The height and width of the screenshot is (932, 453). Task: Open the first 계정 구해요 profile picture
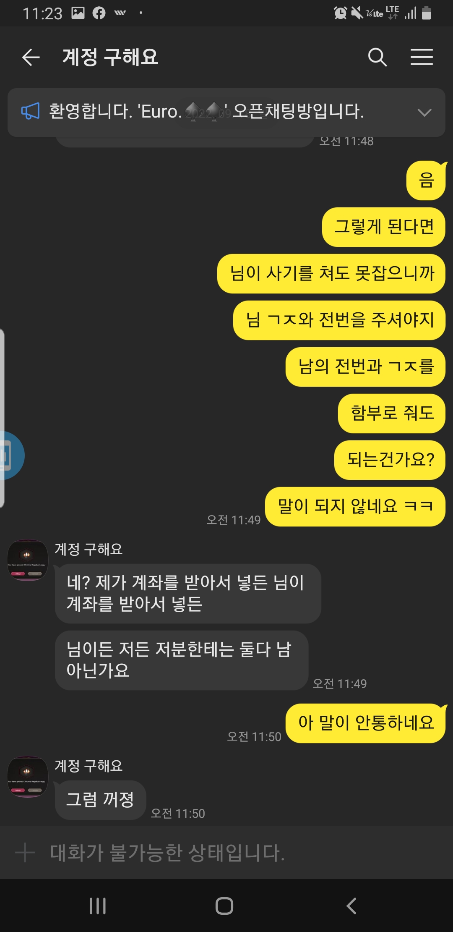pos(28,560)
